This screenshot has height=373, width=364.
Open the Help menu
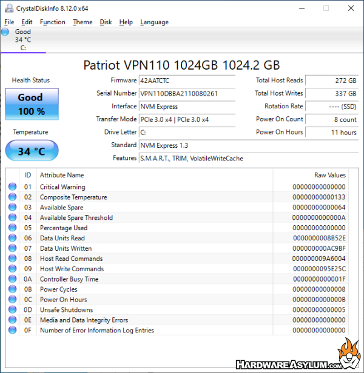pos(126,22)
